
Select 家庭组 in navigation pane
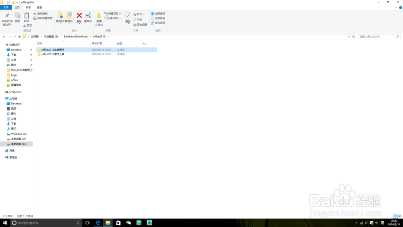click(x=13, y=157)
